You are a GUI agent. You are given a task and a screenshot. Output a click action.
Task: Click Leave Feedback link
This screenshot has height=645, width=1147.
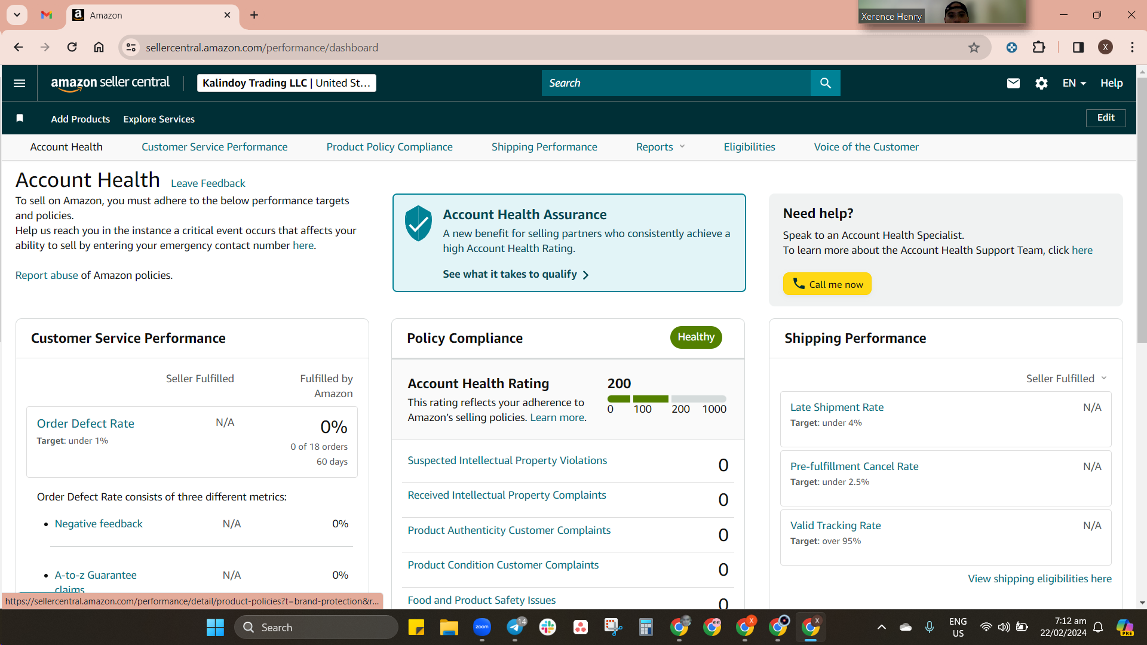point(208,183)
